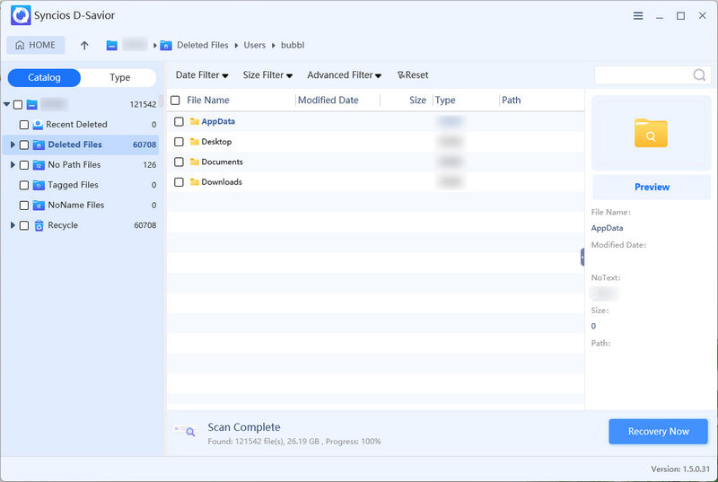Open the Date Filter dropdown

coord(202,75)
